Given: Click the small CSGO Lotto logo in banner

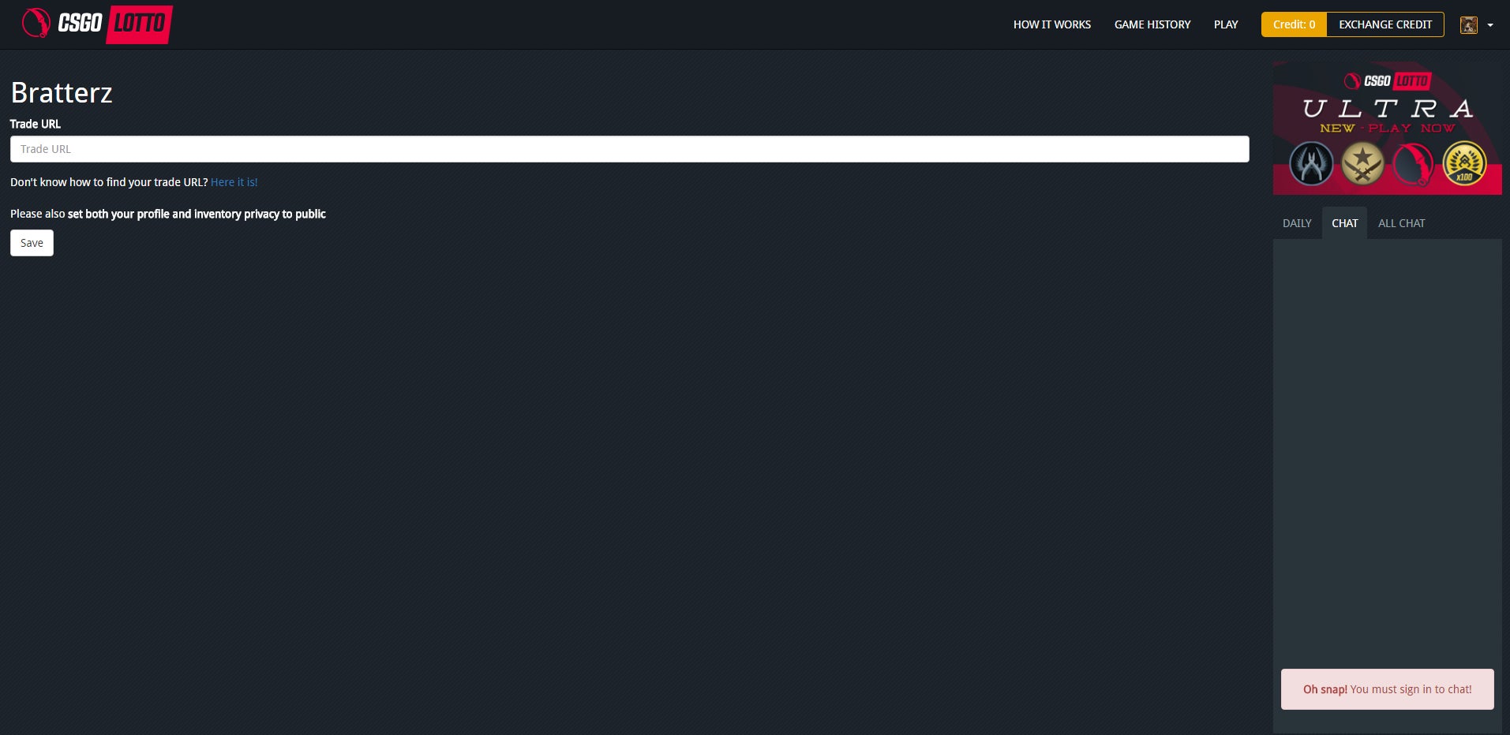Looking at the screenshot, I should (x=1387, y=81).
